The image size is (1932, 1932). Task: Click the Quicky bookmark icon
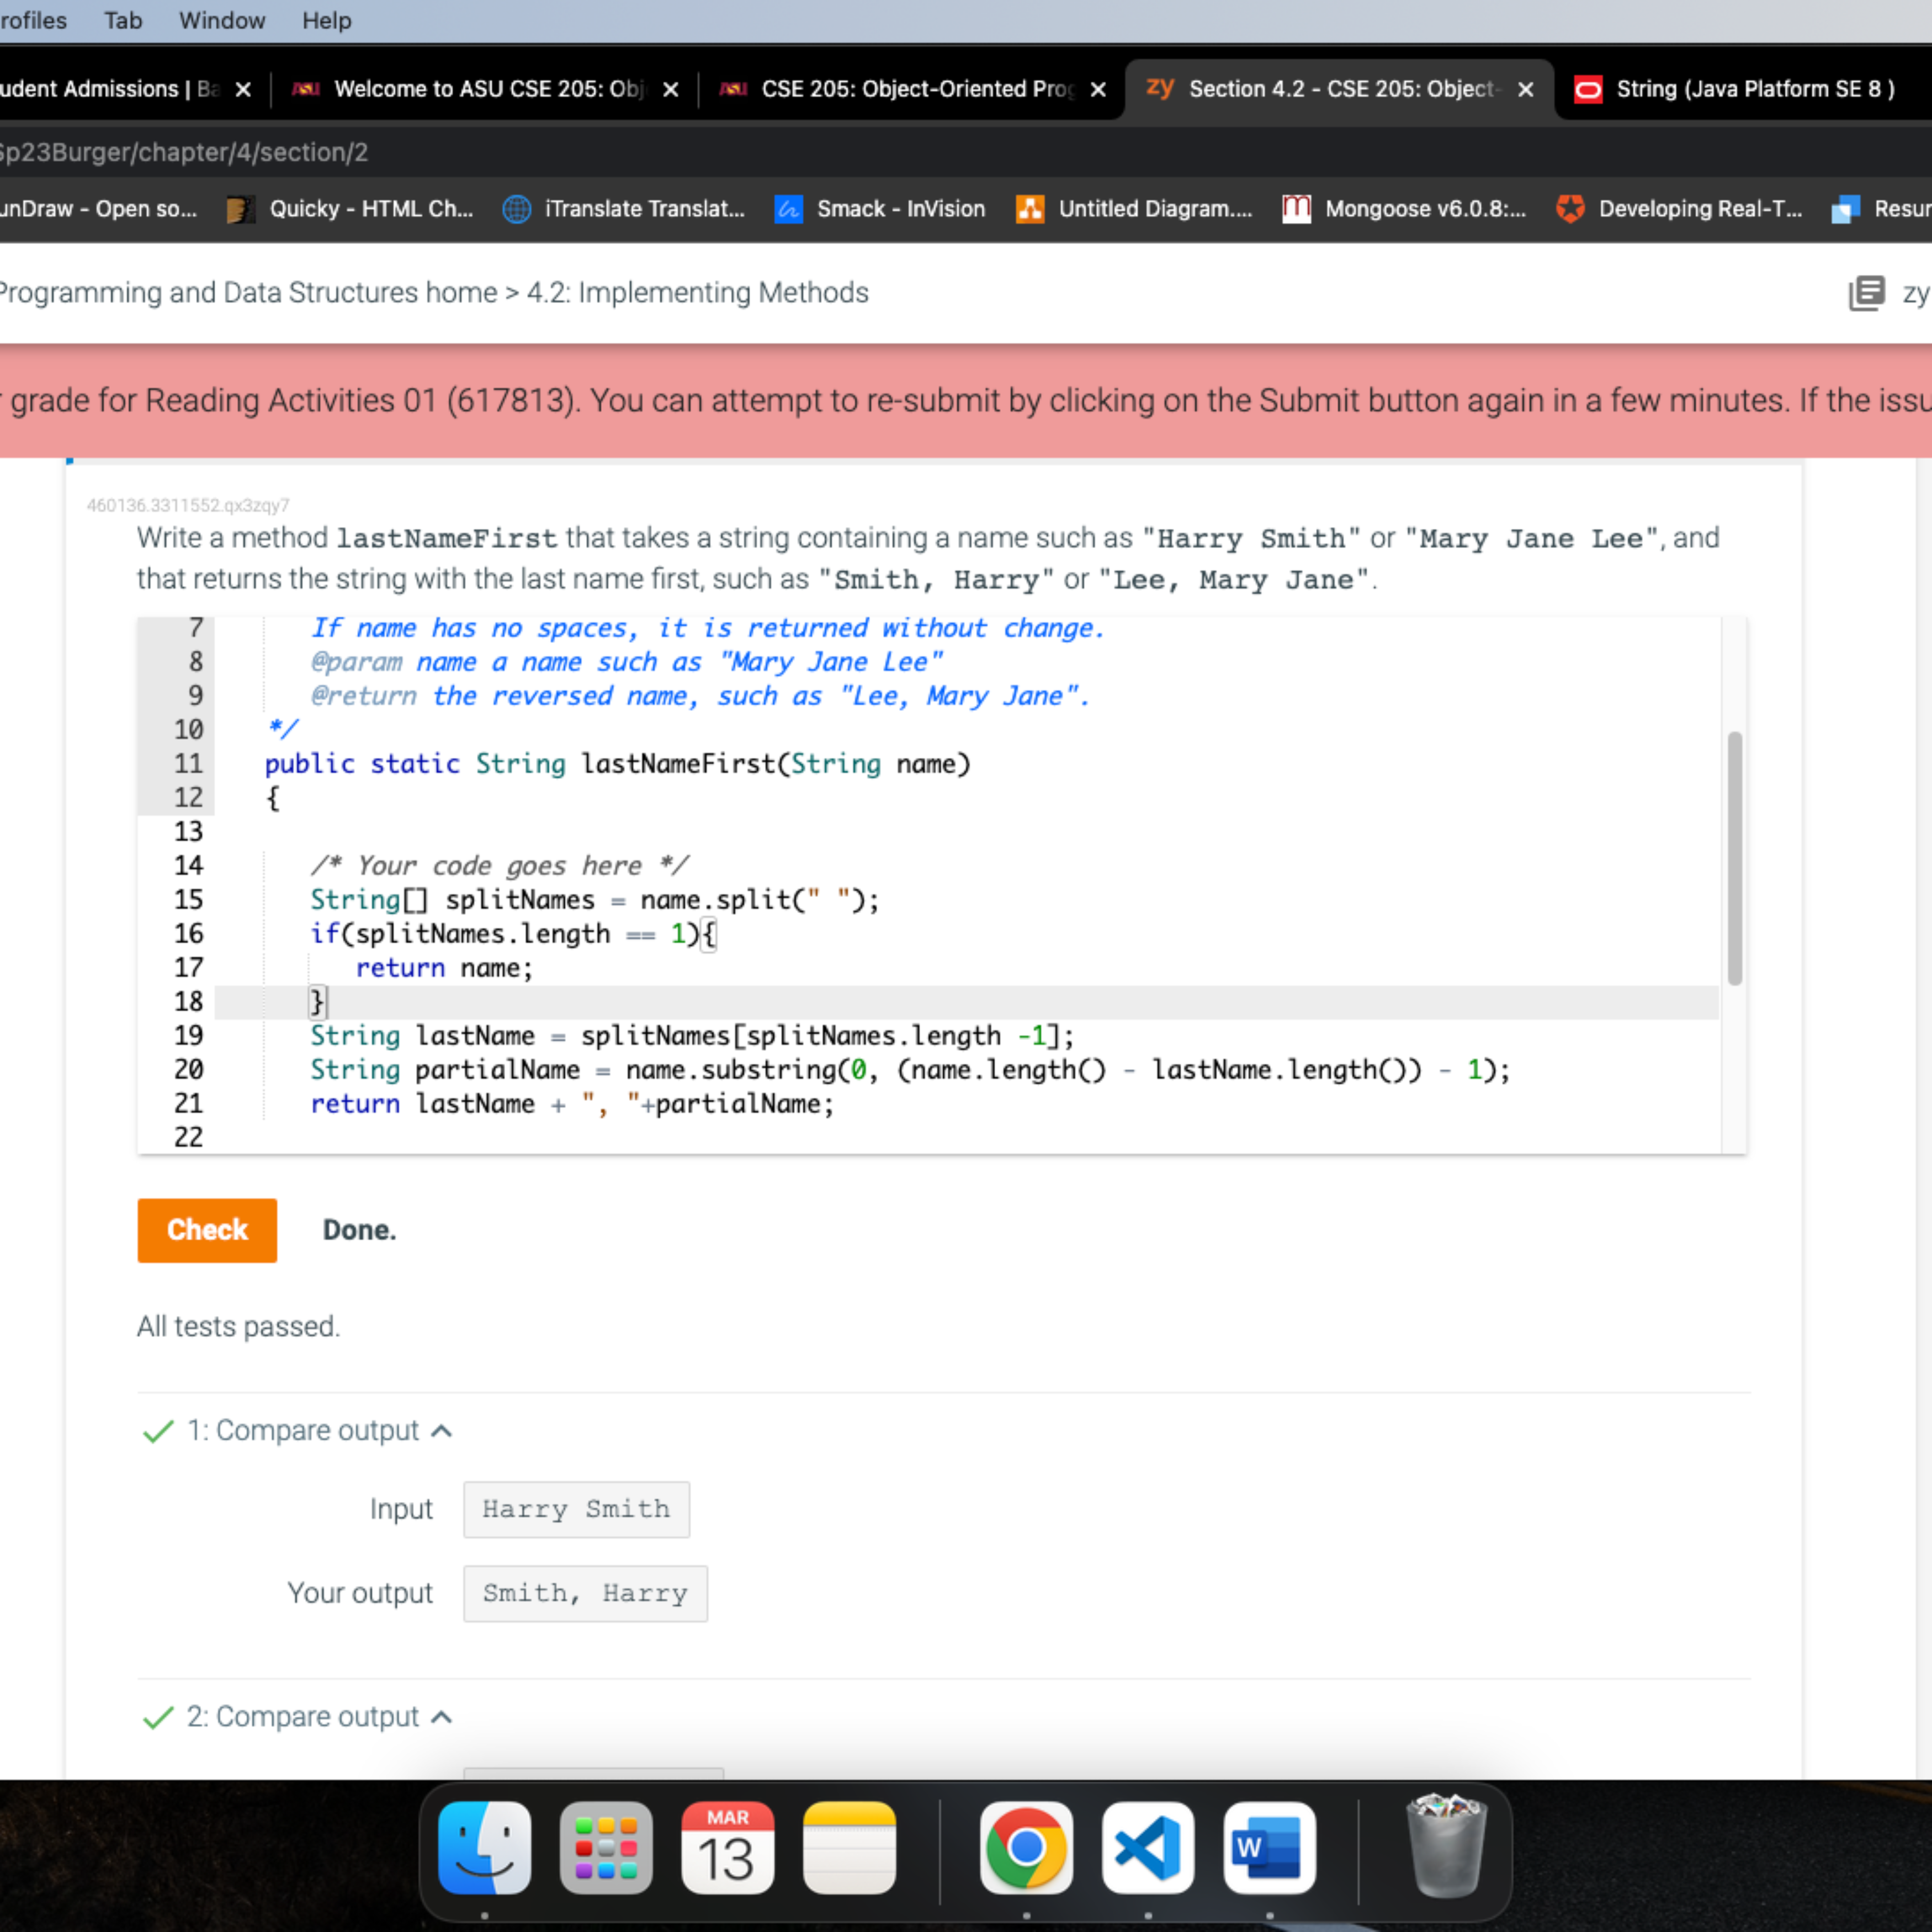click(241, 209)
